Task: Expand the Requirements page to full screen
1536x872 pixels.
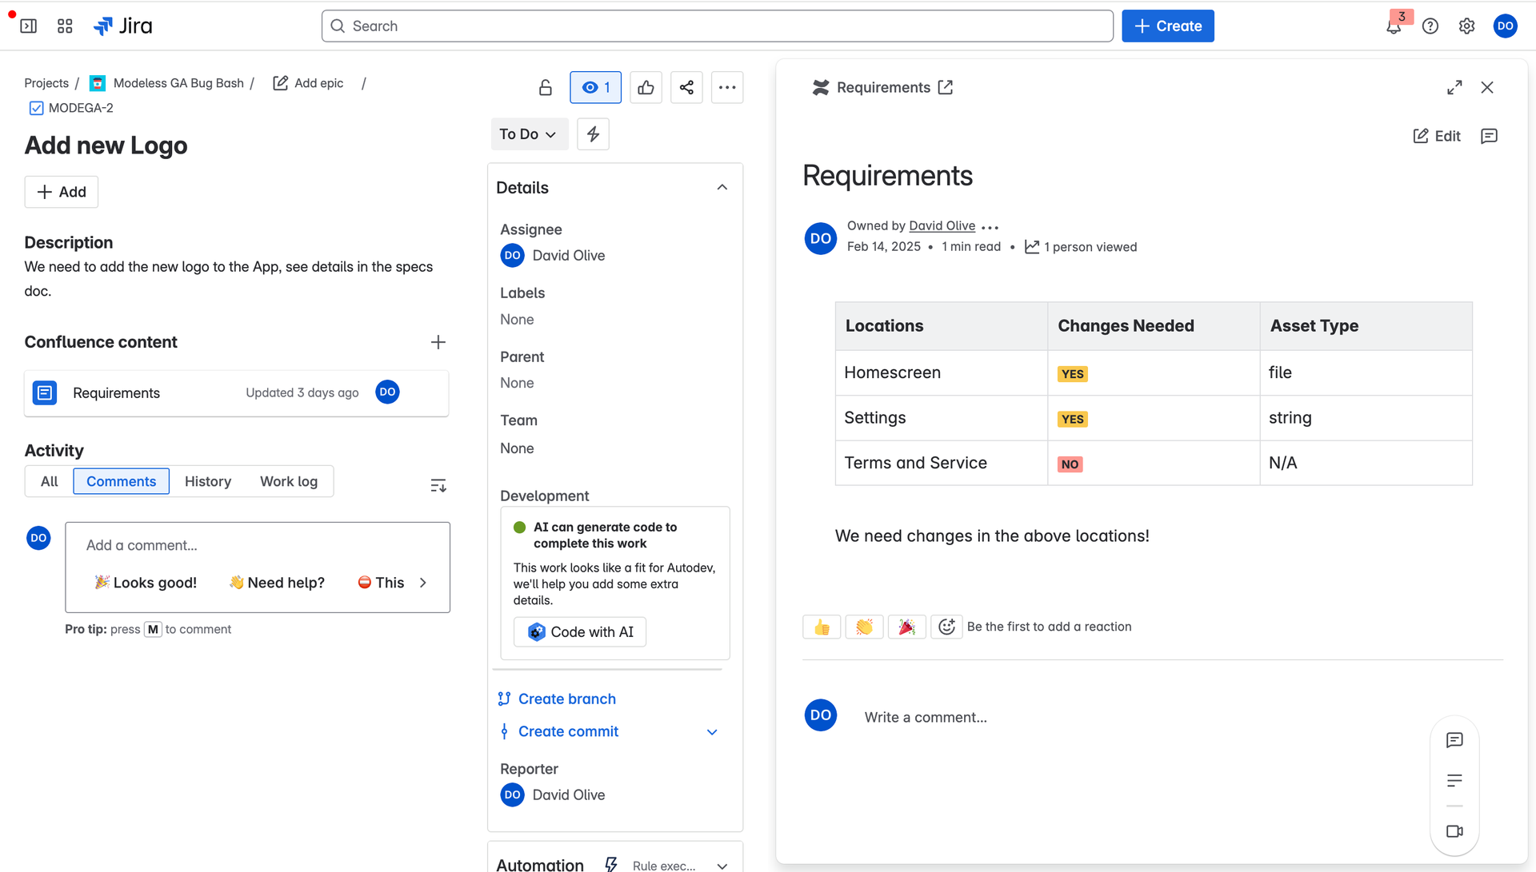Action: pyautogui.click(x=1454, y=87)
